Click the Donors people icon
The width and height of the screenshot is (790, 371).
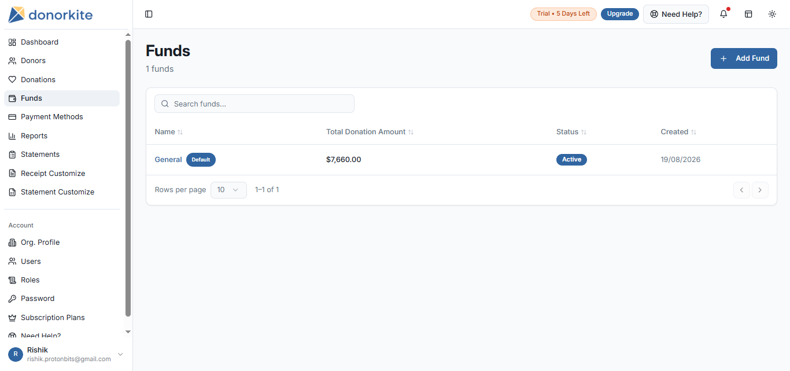(12, 61)
